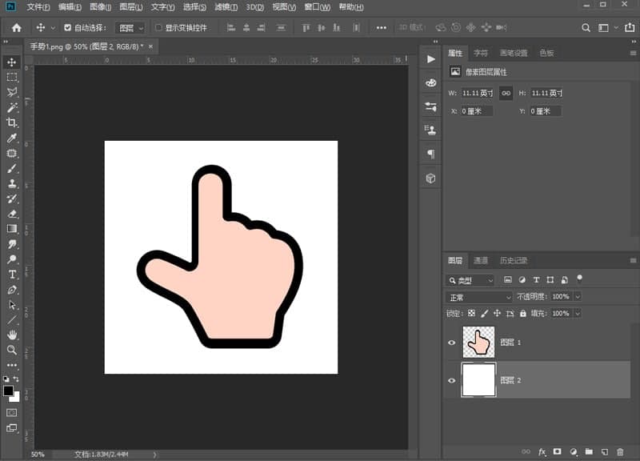Expand the 不透明度 opacity dropdown arrow
The height and width of the screenshot is (461, 640).
(x=578, y=297)
